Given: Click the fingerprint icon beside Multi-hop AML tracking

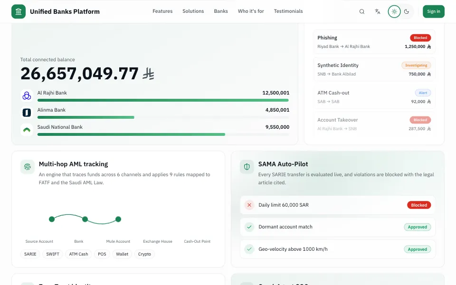Looking at the screenshot, I should [x=28, y=167].
